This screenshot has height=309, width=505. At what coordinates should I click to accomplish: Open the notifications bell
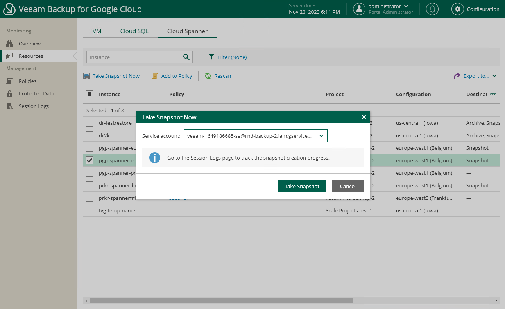click(x=432, y=9)
